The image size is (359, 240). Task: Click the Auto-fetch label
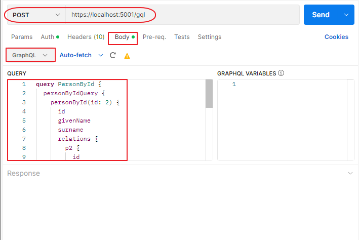click(x=75, y=55)
